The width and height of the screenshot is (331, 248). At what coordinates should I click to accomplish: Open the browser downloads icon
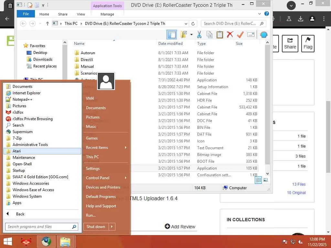click(x=300, y=19)
